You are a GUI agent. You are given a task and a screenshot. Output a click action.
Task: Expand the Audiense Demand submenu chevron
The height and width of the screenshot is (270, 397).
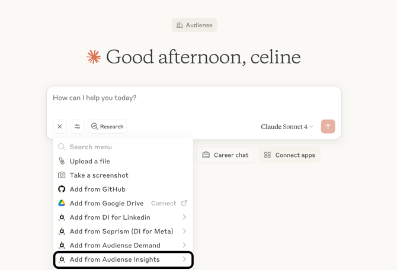(x=184, y=245)
